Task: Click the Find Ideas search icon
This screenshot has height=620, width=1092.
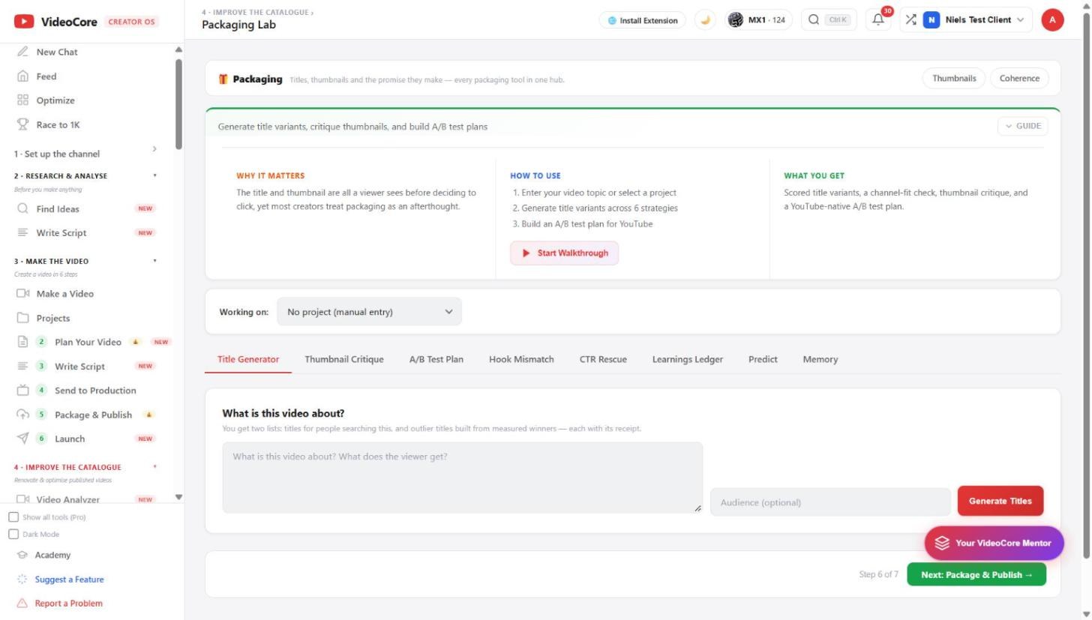Action: 22,208
